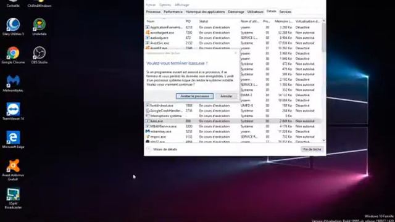
Task: Select the GoogleCrashHandler process row
Action: point(233,111)
